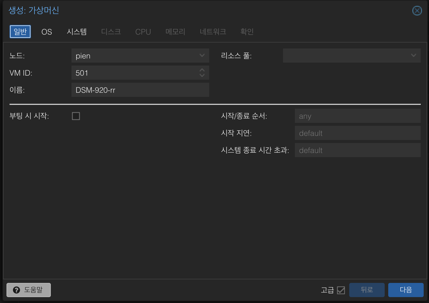Click the 시작 지연 field

coord(357,133)
